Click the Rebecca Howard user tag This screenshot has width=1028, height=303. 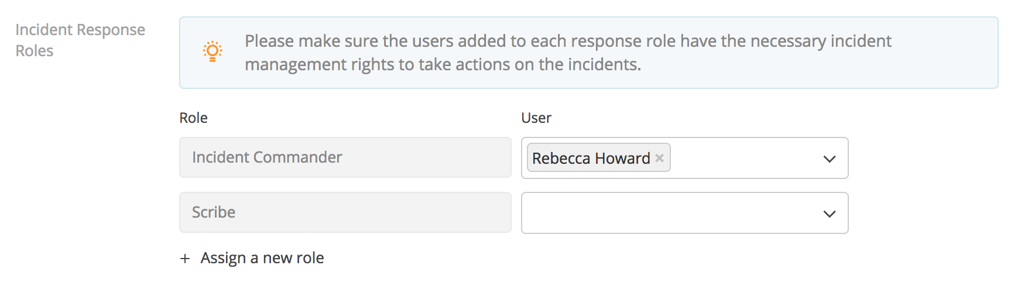click(x=591, y=158)
